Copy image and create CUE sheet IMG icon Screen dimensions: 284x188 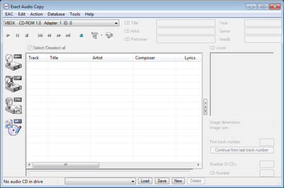13,106
